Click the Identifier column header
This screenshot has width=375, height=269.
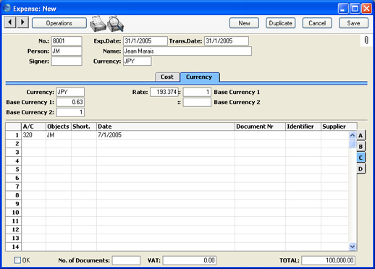[x=303, y=127]
